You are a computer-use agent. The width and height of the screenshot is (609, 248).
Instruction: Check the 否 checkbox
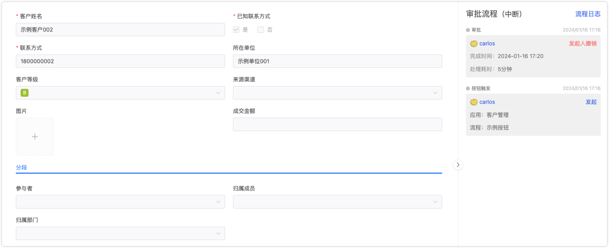[261, 30]
